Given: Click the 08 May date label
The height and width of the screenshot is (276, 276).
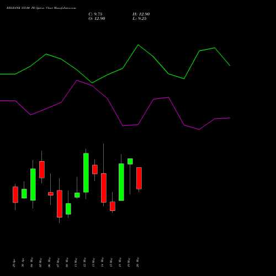Looking at the screenshot, I should pyautogui.click(x=67, y=262).
